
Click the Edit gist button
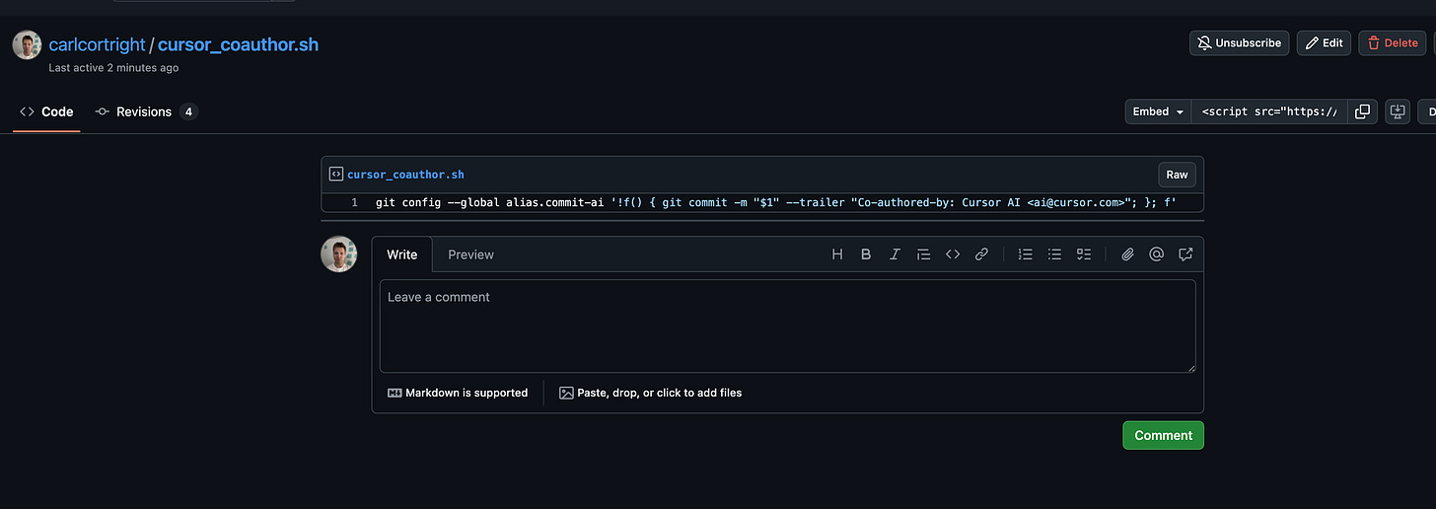tap(1323, 43)
